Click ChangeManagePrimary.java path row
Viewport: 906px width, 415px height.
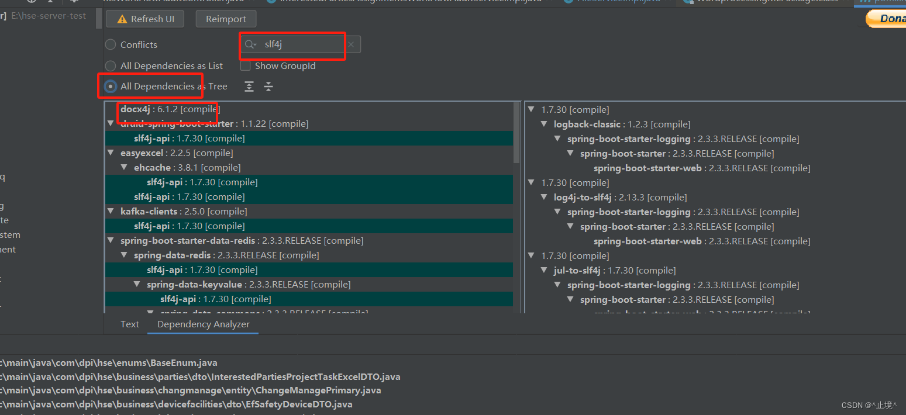click(x=191, y=390)
